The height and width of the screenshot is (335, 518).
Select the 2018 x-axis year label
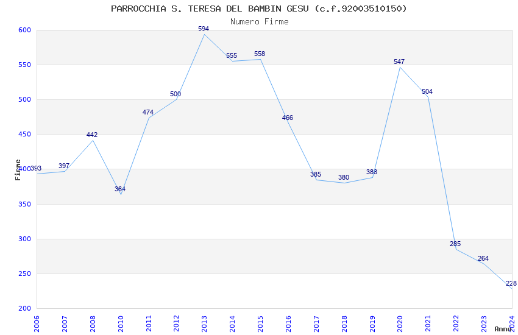click(x=344, y=323)
